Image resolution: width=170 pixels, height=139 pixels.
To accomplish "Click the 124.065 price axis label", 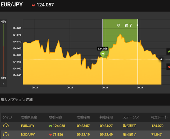I will tap(17, 48).
